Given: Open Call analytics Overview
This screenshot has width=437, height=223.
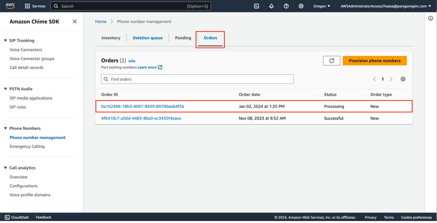Looking at the screenshot, I should (18, 177).
